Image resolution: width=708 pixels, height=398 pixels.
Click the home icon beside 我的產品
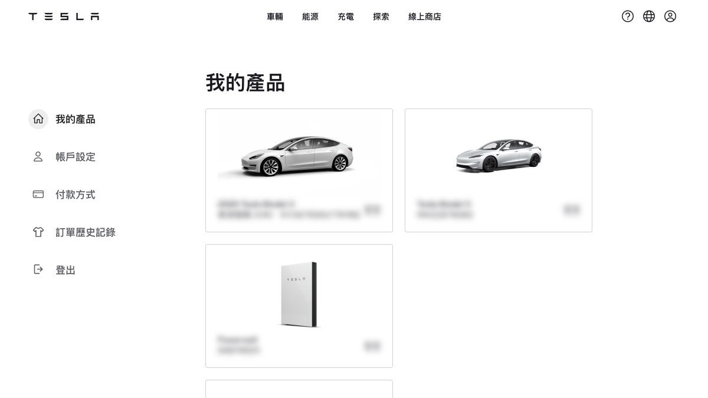pos(38,119)
